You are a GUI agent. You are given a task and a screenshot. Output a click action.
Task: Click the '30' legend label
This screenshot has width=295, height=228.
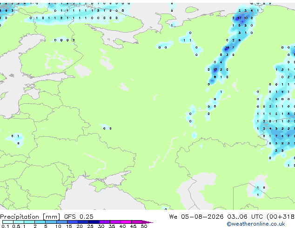pos(101,226)
